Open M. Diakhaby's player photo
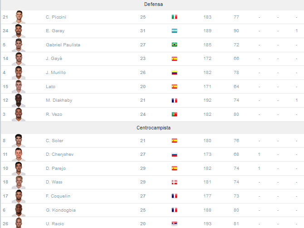The width and height of the screenshot is (304, 228). point(19,100)
